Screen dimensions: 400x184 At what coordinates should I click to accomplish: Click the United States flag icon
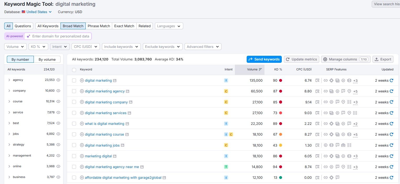(23, 12)
